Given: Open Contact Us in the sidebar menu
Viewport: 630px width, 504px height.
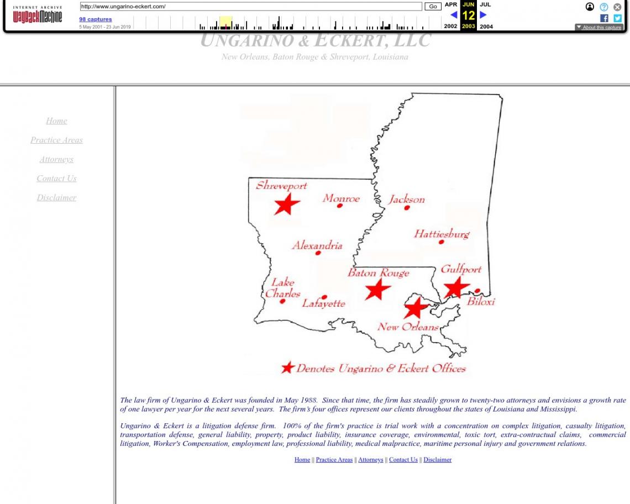Looking at the screenshot, I should click(x=57, y=179).
